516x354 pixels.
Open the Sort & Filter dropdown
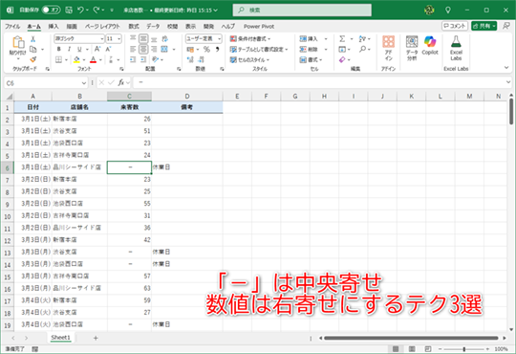[364, 39]
